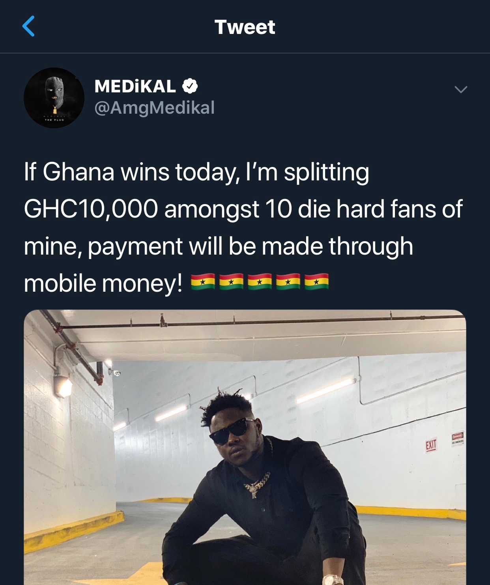This screenshot has width=490, height=585.
Task: Tap the 'mobile money!' text
Action: (103, 283)
